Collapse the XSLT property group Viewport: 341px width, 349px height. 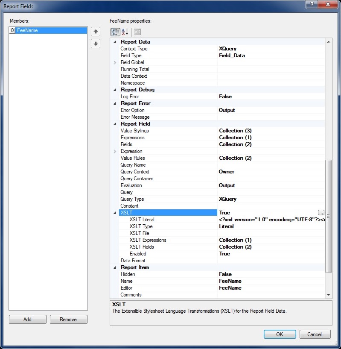pos(115,213)
